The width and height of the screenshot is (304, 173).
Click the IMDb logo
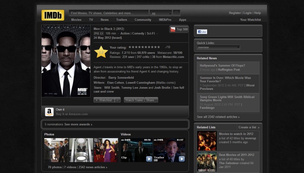coord(52,15)
